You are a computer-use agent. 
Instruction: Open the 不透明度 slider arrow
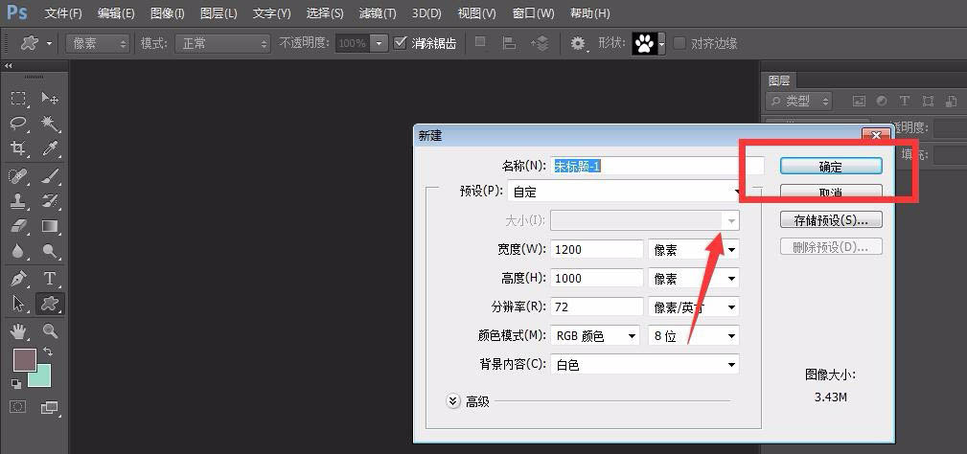click(x=379, y=43)
